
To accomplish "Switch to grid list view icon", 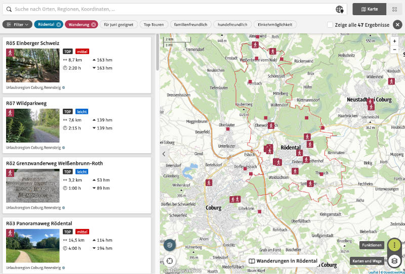I will [394, 9].
